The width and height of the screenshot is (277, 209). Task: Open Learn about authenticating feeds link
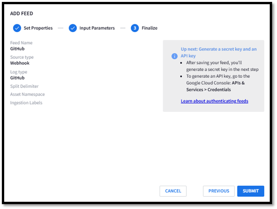(215, 101)
